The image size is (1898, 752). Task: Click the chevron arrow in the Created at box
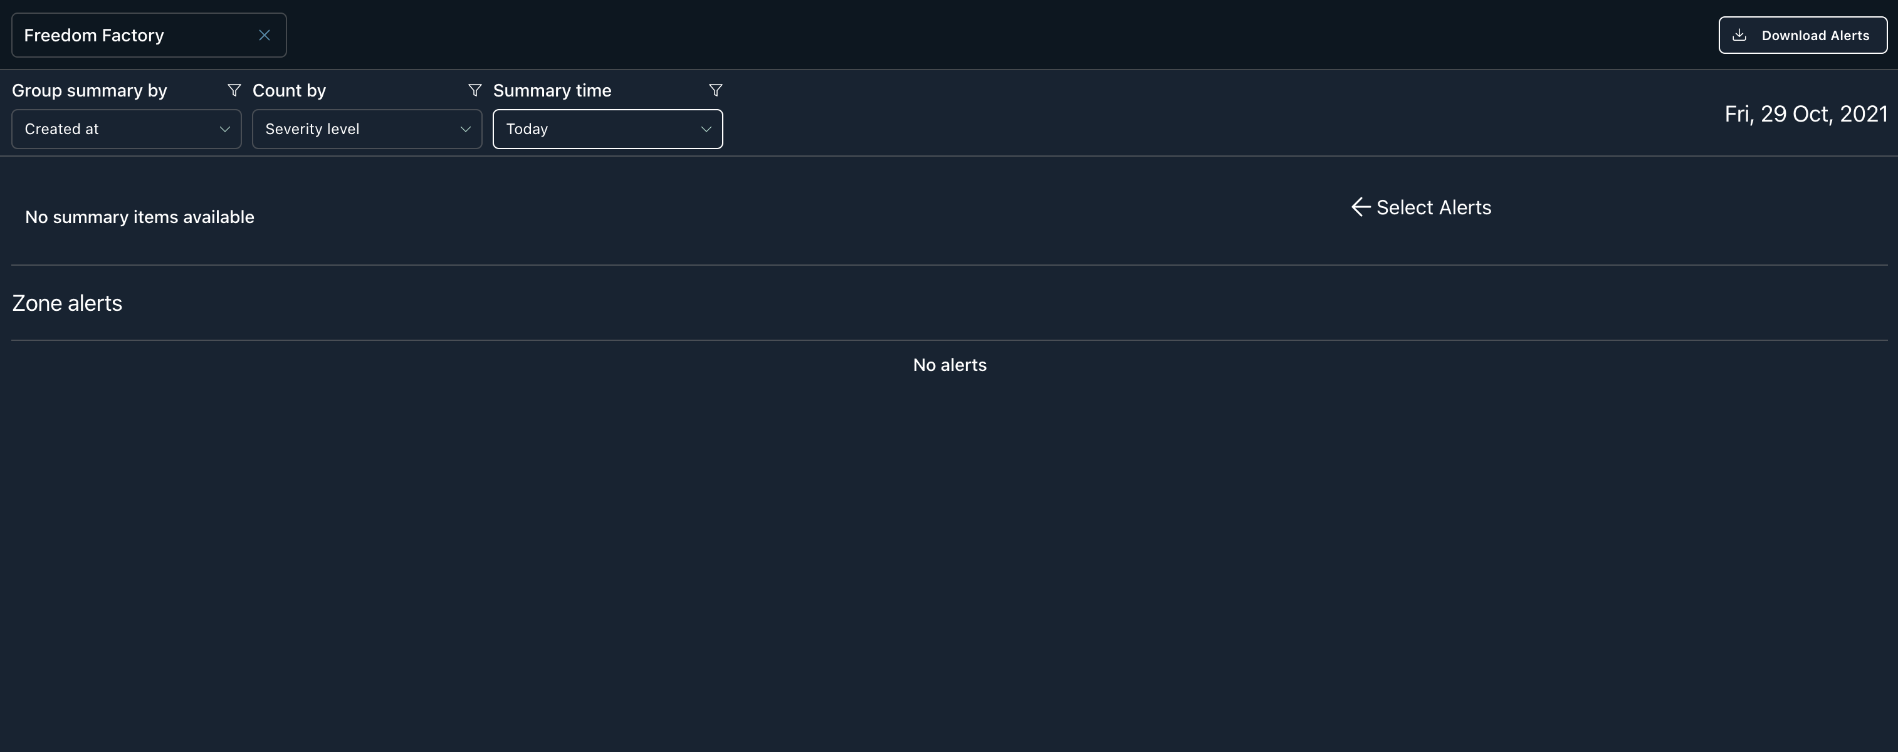tap(225, 129)
